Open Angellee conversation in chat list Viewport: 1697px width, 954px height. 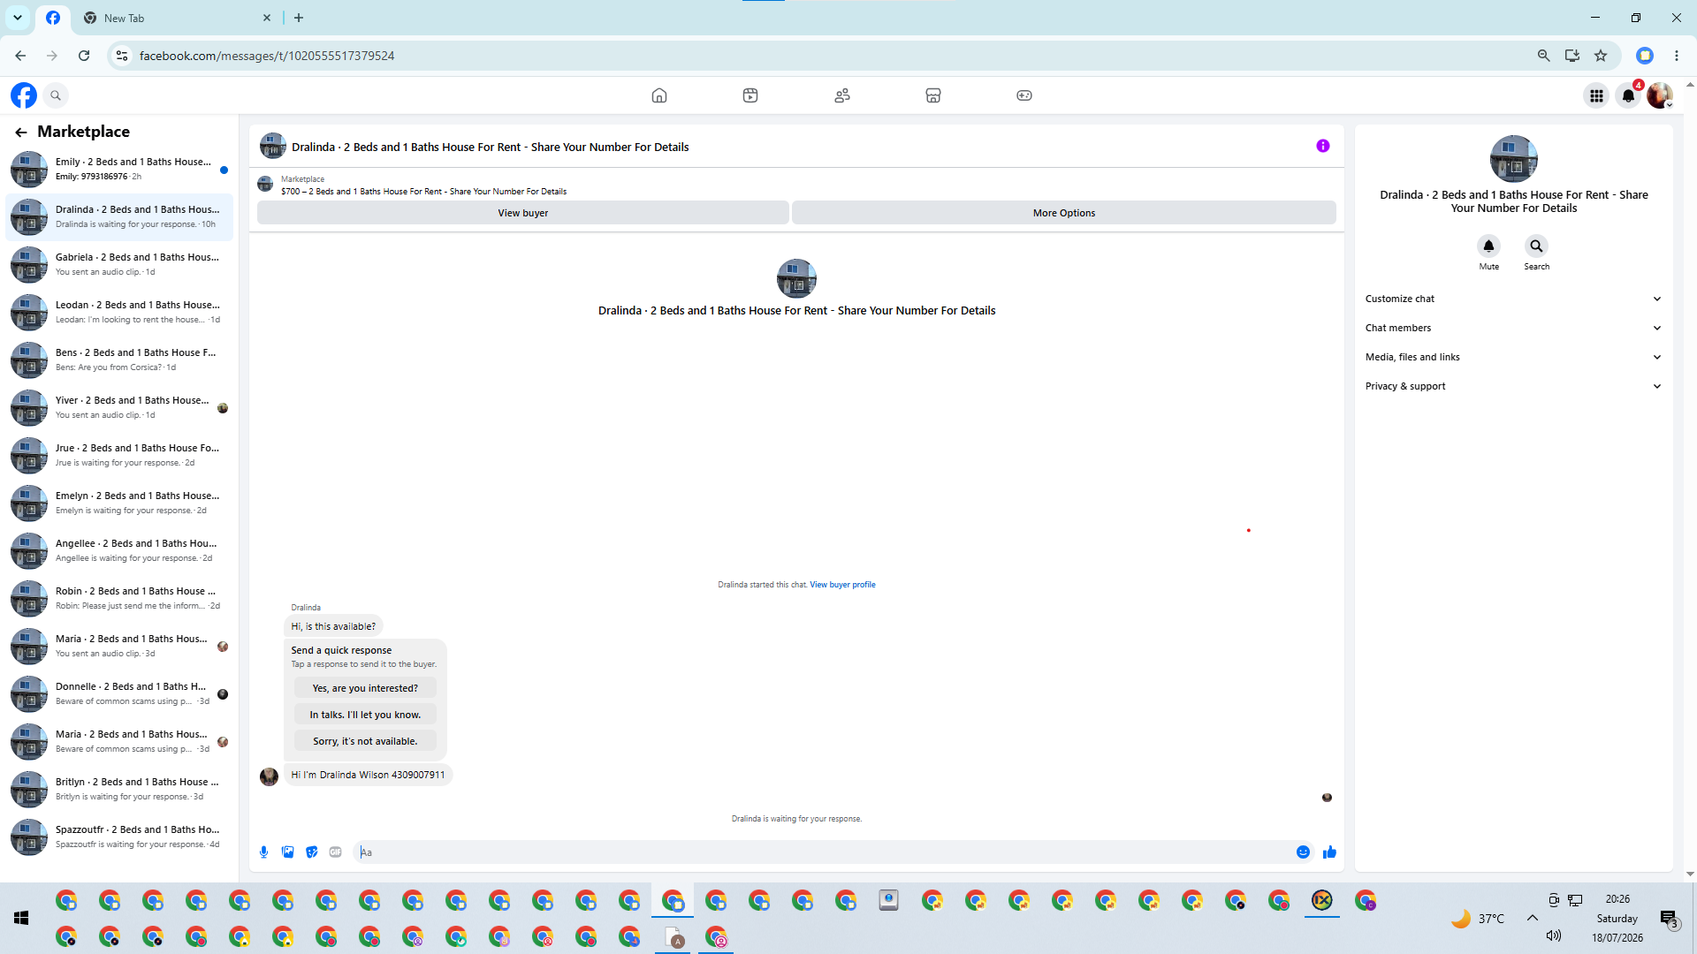(x=119, y=551)
